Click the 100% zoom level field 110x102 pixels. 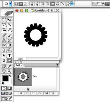[20, 59]
